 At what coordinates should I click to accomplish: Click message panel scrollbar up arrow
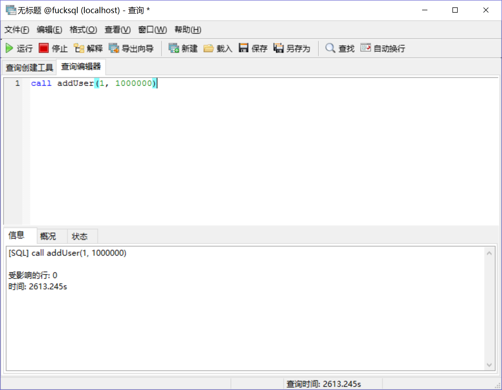click(x=489, y=253)
